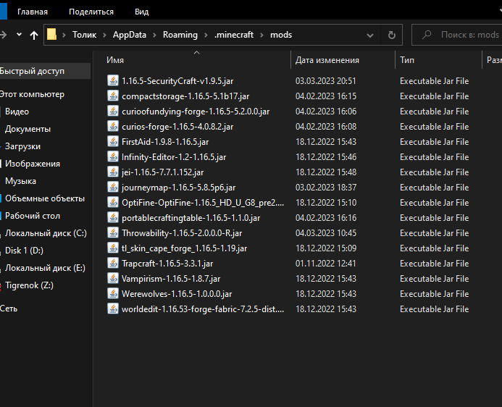Click the jar icon of portablecraftingtable-1.16.5-1.1.0.jar
The image size is (502, 407).
pos(113,217)
